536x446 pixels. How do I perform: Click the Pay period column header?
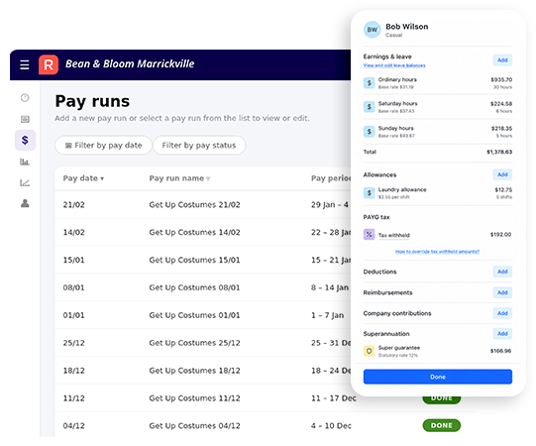(331, 178)
